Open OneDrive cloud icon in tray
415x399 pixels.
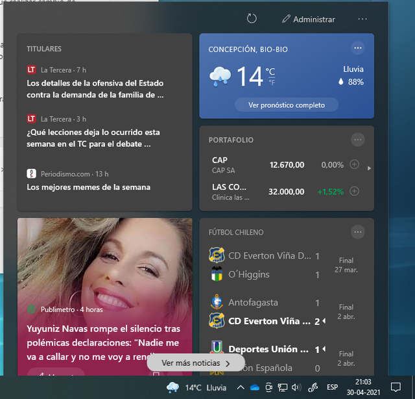click(x=255, y=388)
